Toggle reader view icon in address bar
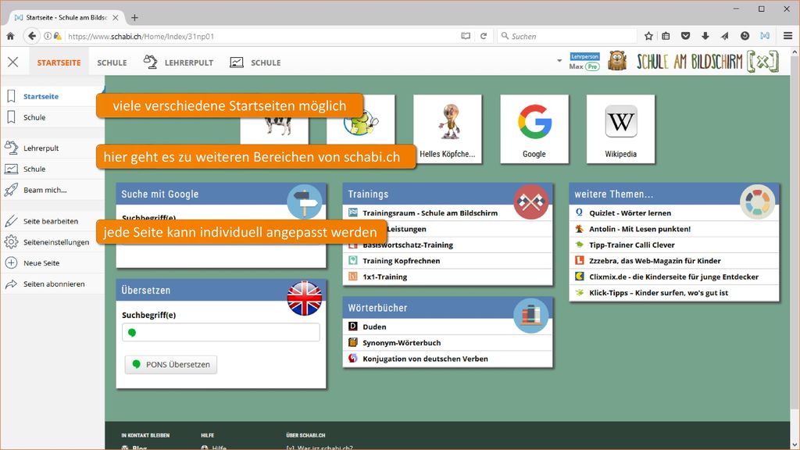This screenshot has width=800, height=450. tap(466, 36)
